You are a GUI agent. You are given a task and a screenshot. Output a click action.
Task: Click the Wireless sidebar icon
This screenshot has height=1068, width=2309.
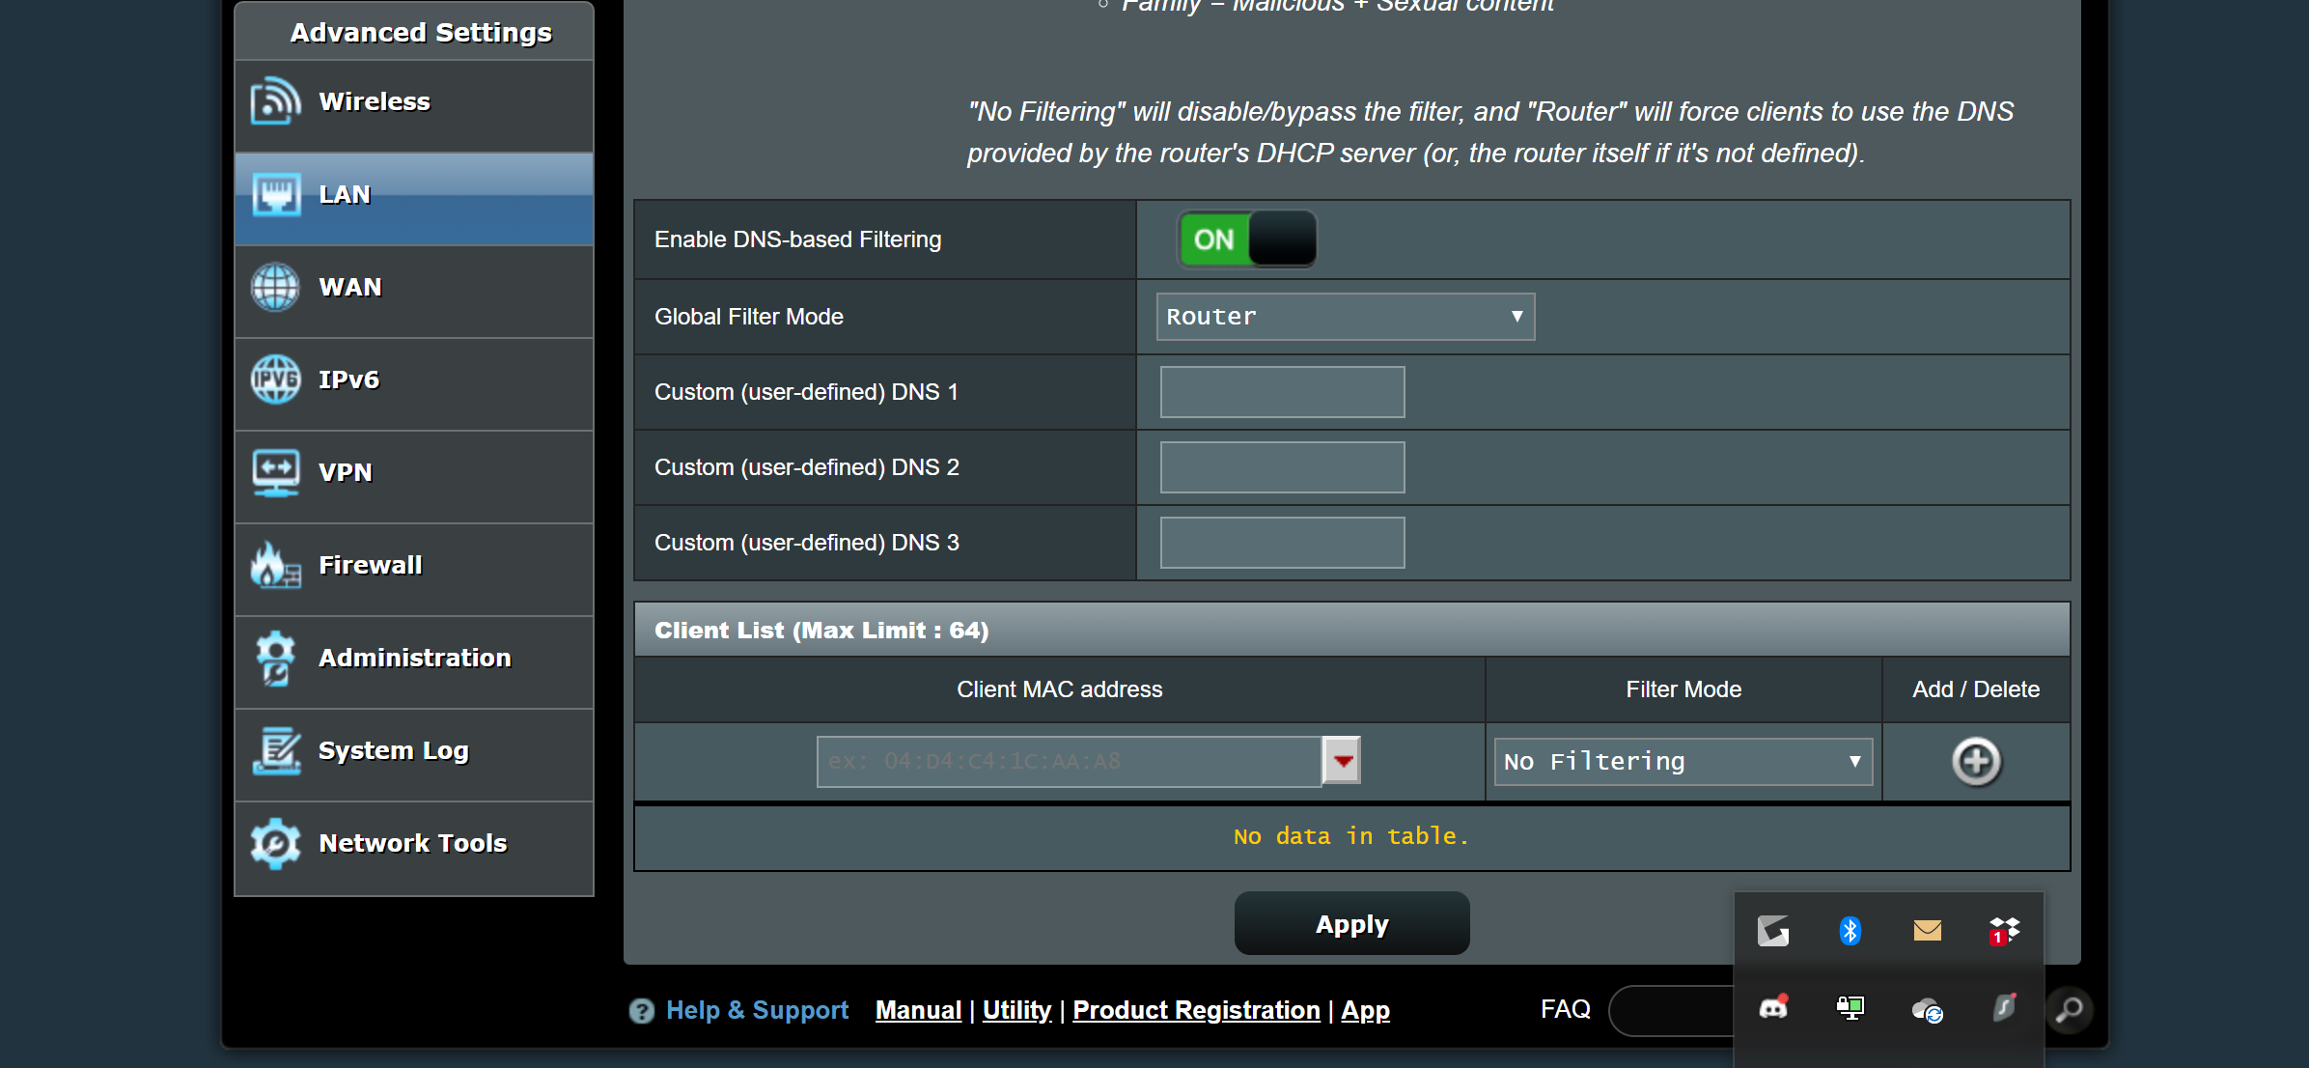(275, 101)
